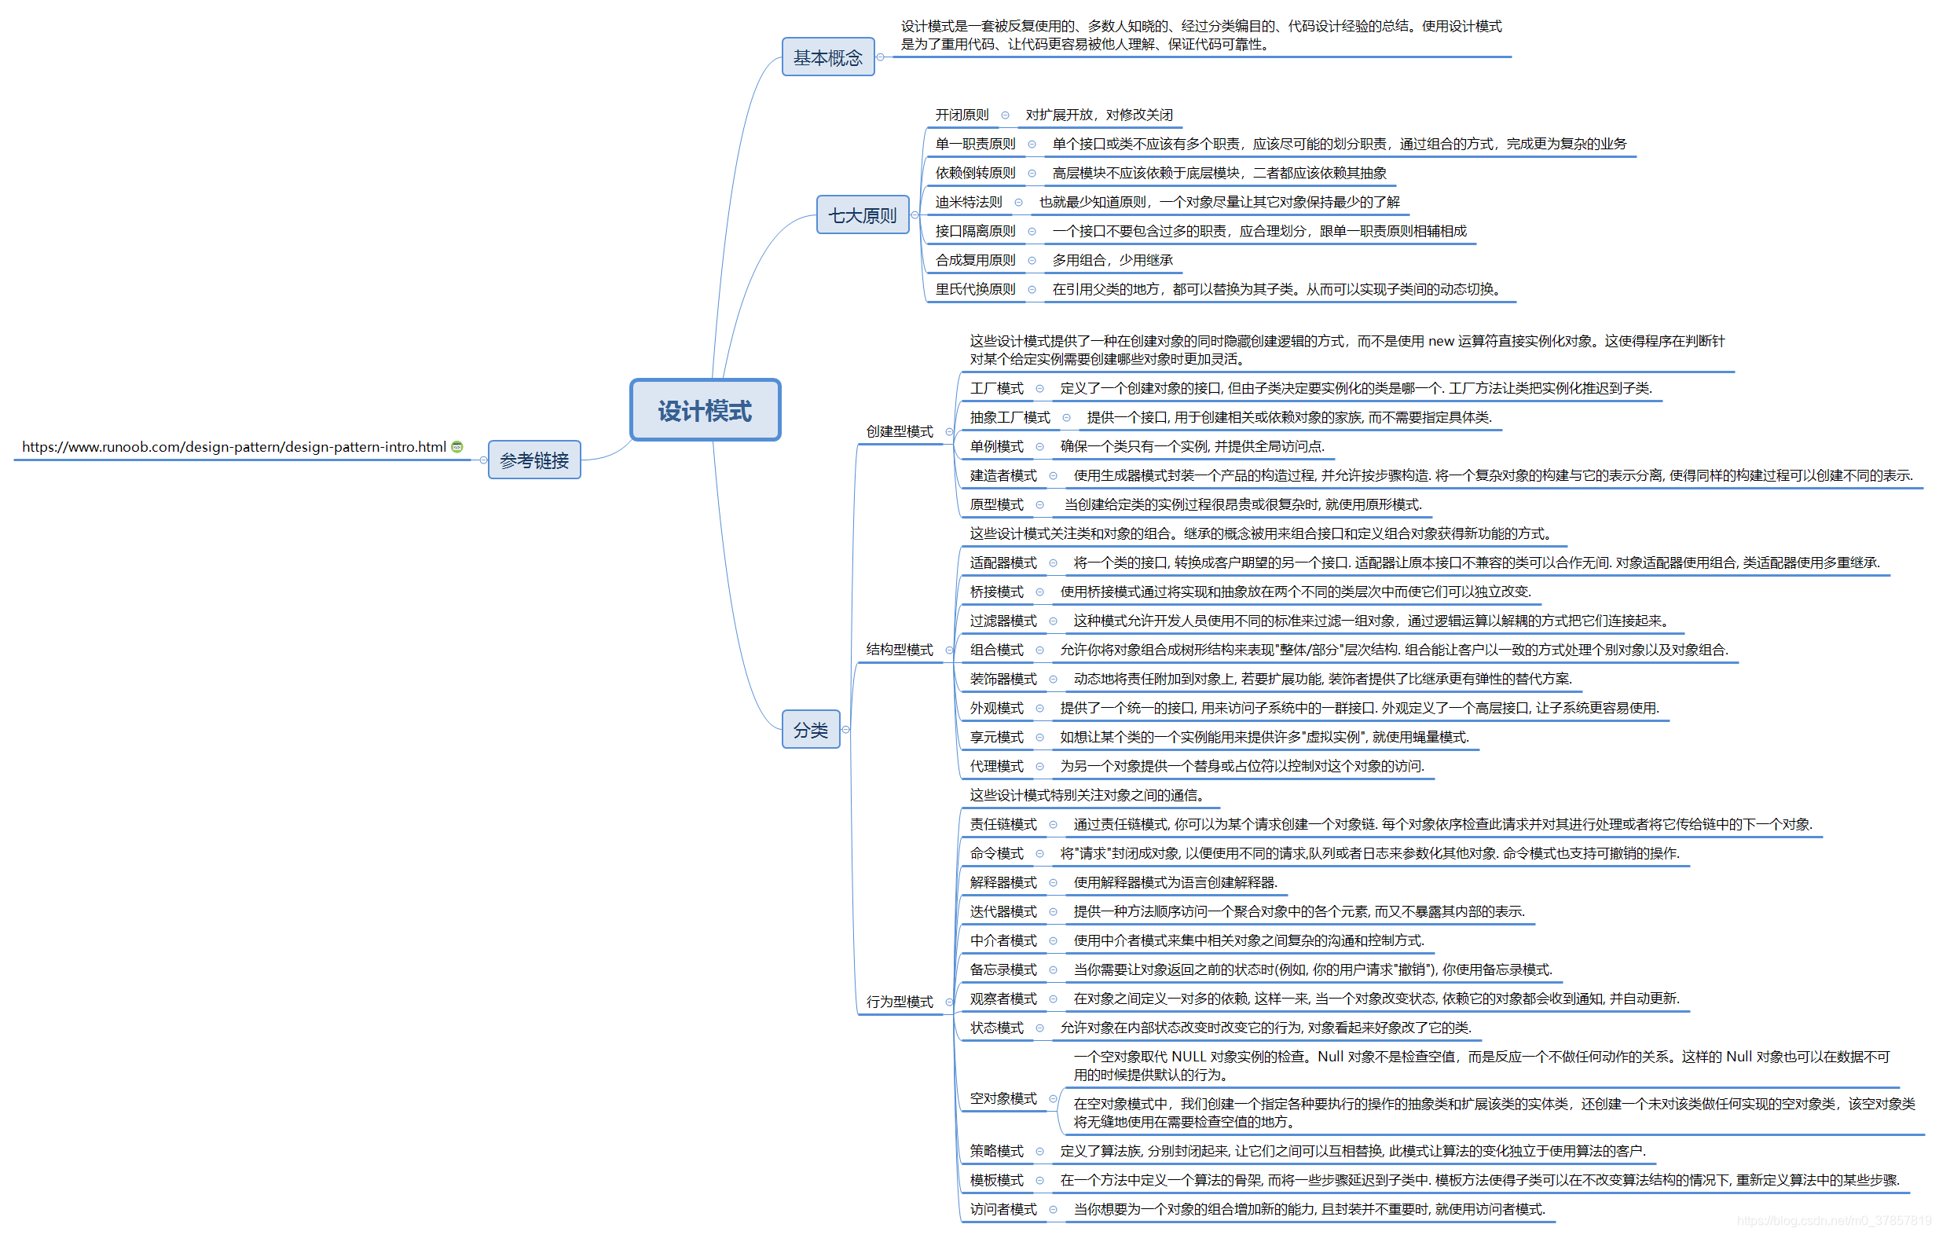Click the text 这些设计模式特别关注对象之间的通信。

pos(1090,795)
